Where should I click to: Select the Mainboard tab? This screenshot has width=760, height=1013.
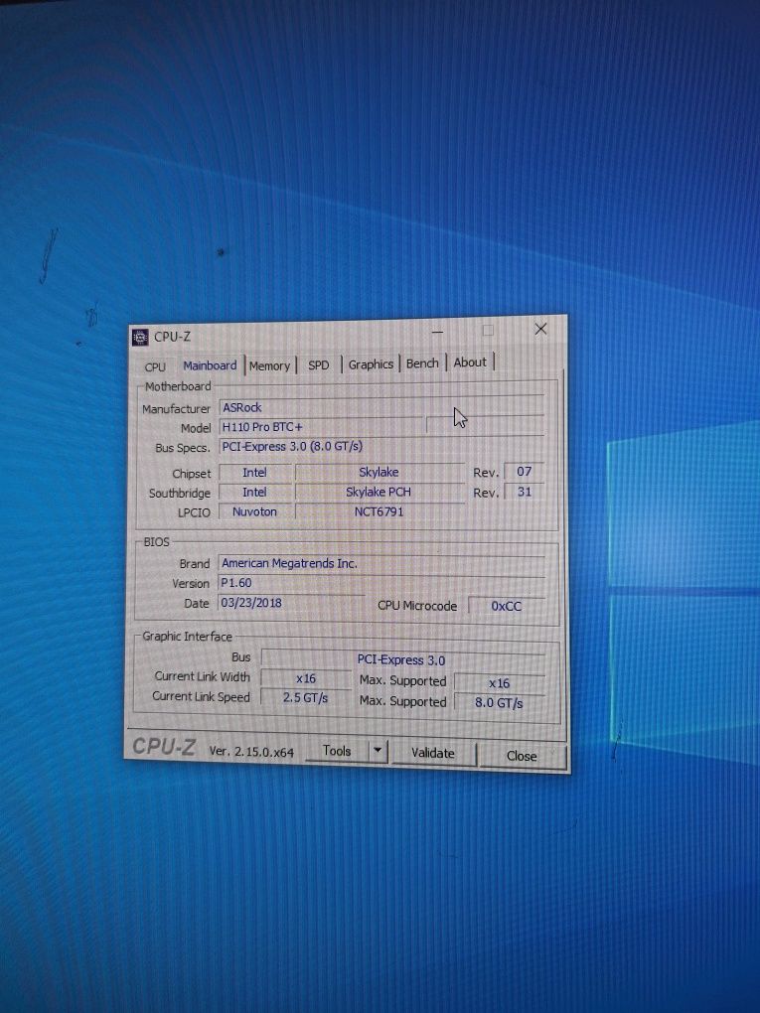click(210, 365)
